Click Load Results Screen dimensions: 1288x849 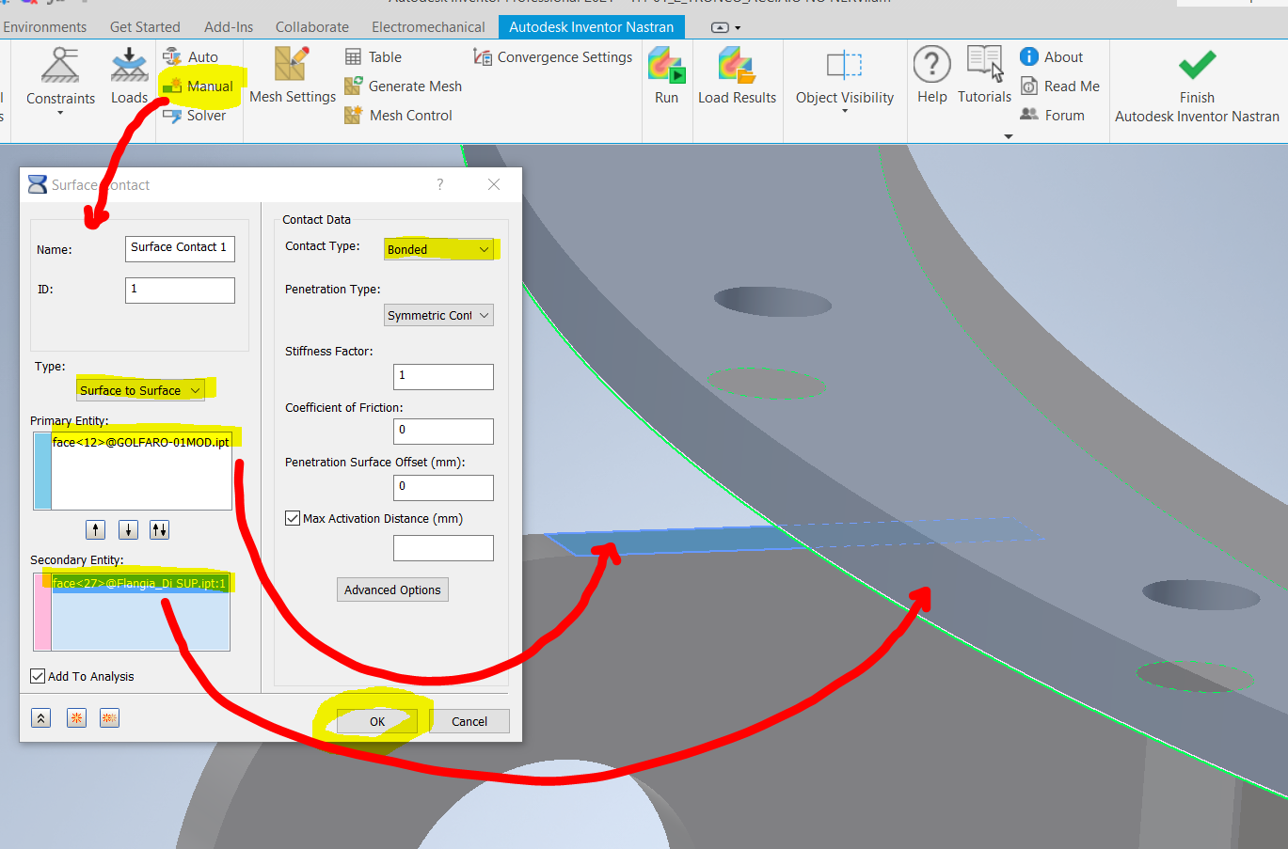(737, 77)
